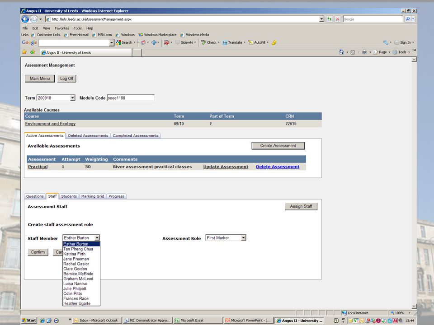Click Google toolbar Search button
Viewport: 434px width, 325px height.
[125, 42]
